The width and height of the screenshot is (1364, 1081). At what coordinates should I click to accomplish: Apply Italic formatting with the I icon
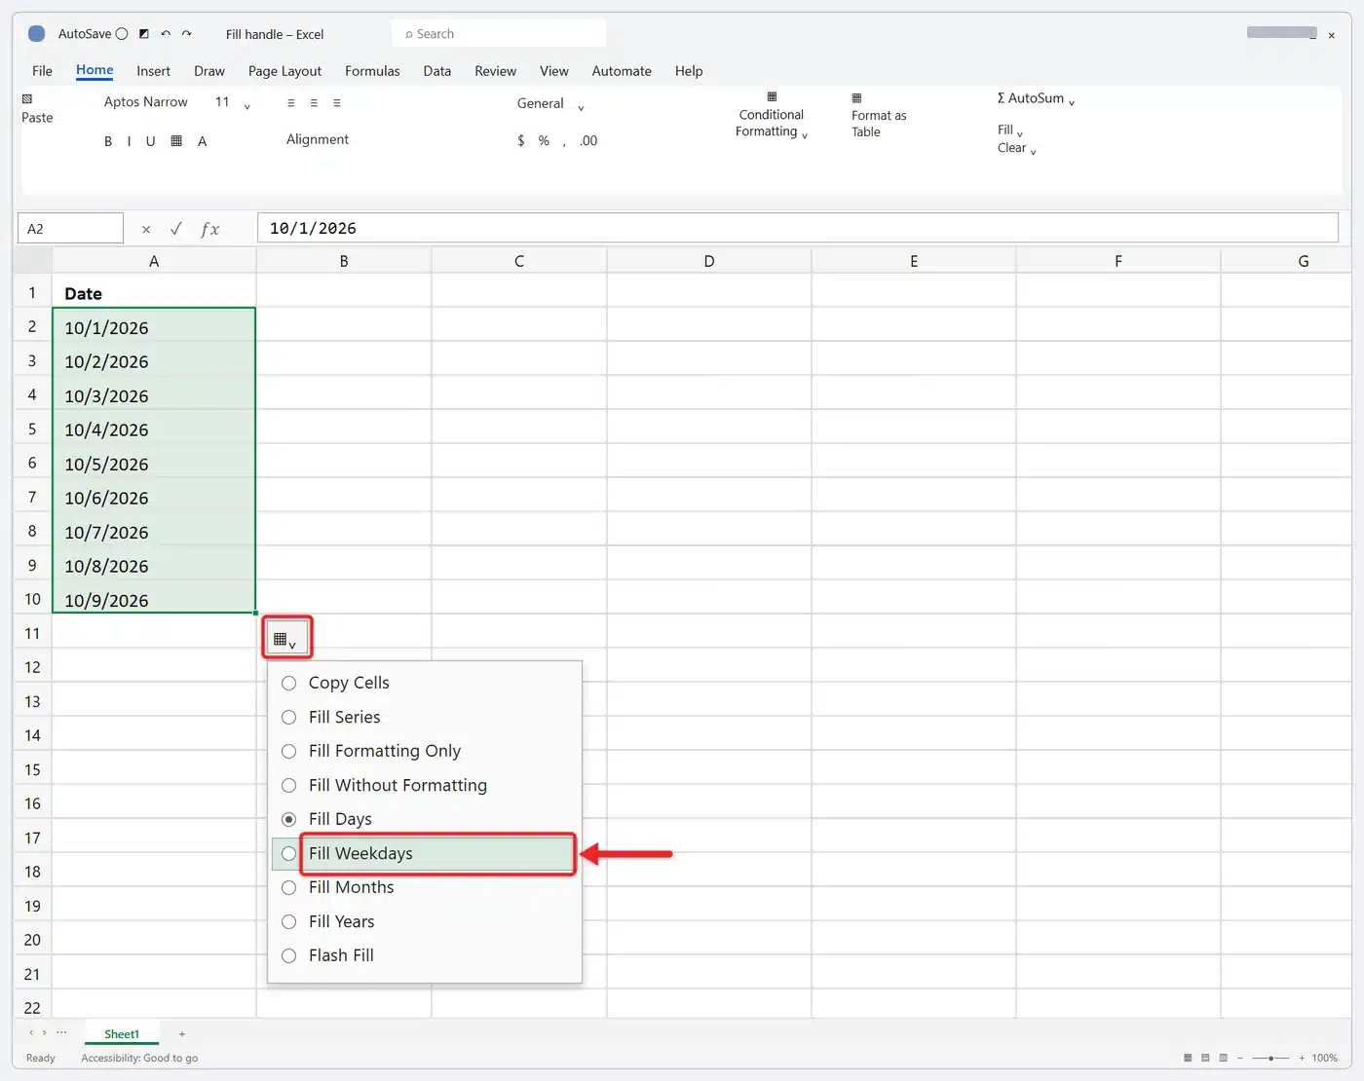click(x=129, y=141)
